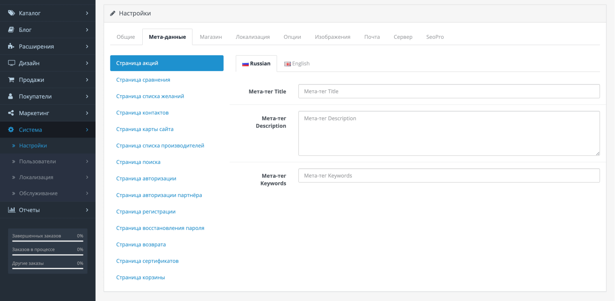Open Страница регистрации link

coord(146,212)
